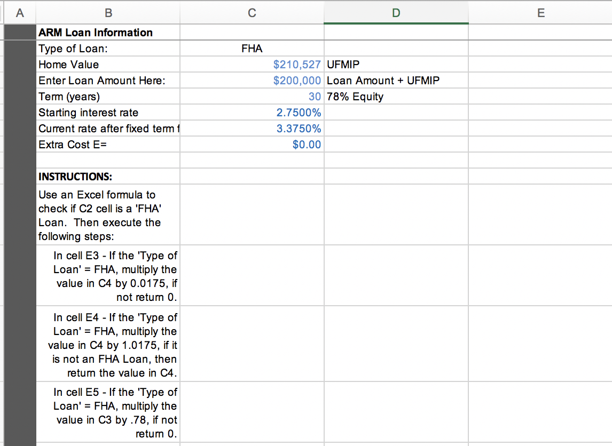Select column E header
Screen dimensions: 612x446
[x=540, y=13]
